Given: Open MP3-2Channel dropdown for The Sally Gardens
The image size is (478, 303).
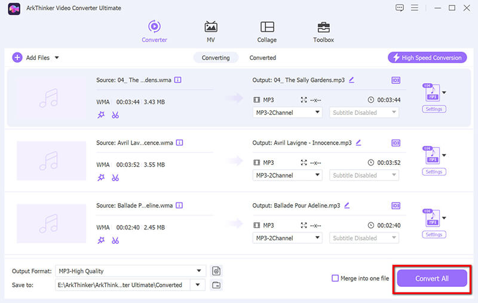Looking at the screenshot, I should coord(287,112).
